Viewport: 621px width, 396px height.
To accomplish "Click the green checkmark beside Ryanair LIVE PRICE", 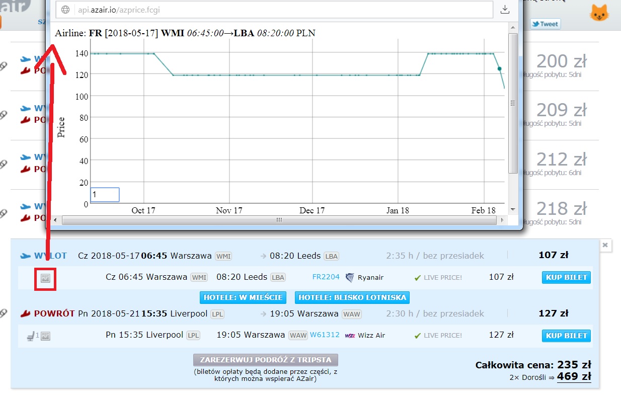I will click(417, 278).
